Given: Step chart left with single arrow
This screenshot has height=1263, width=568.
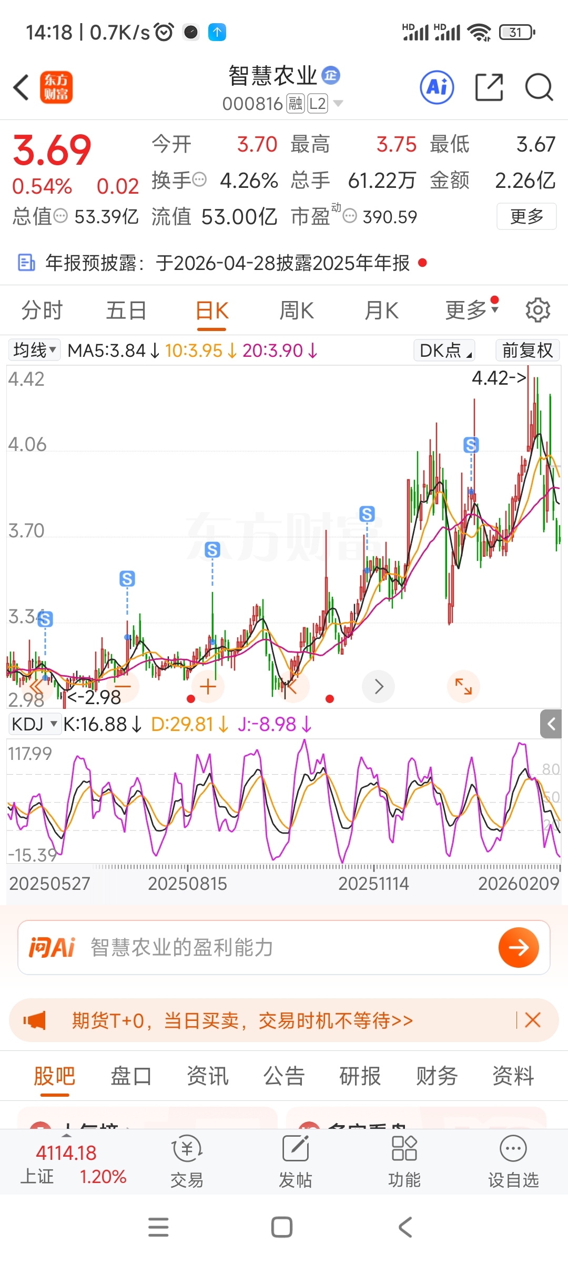Looking at the screenshot, I should pyautogui.click(x=293, y=687).
